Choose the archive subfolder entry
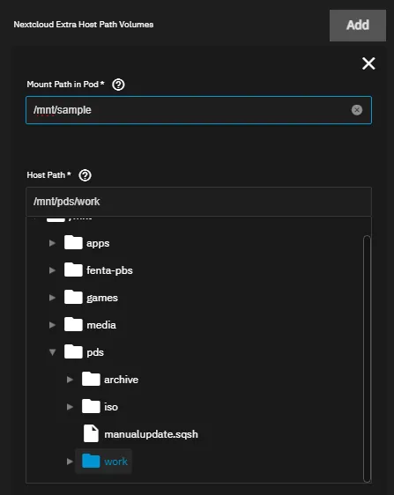 (x=122, y=380)
